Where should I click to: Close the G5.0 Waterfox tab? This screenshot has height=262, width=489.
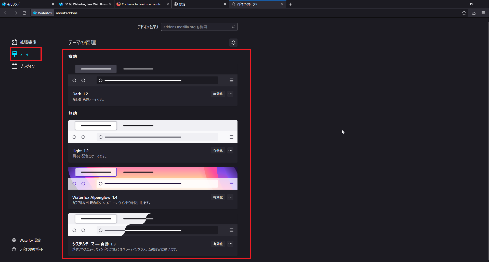coord(110,4)
